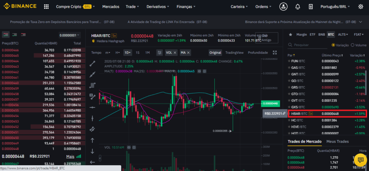Expand the Ordens menu
369x171 pixels.
(x=263, y=6)
